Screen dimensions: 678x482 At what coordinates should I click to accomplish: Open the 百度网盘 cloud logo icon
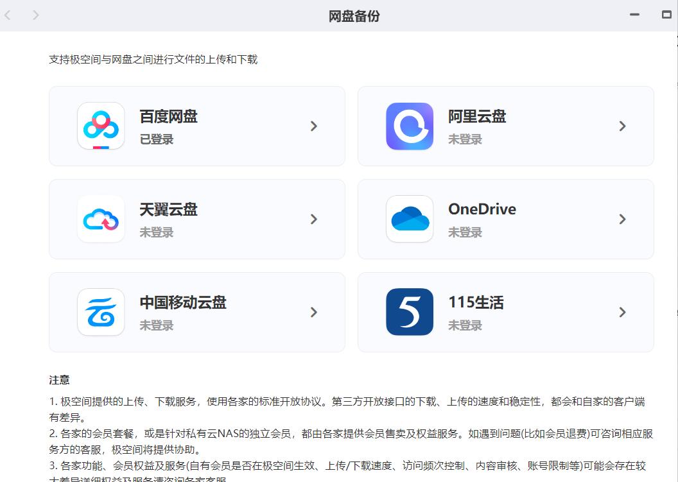pos(101,126)
